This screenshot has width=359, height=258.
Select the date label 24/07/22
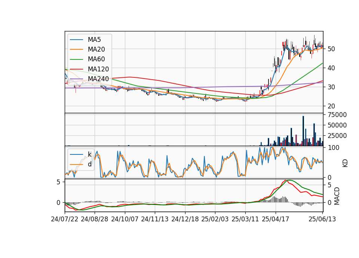65,219
